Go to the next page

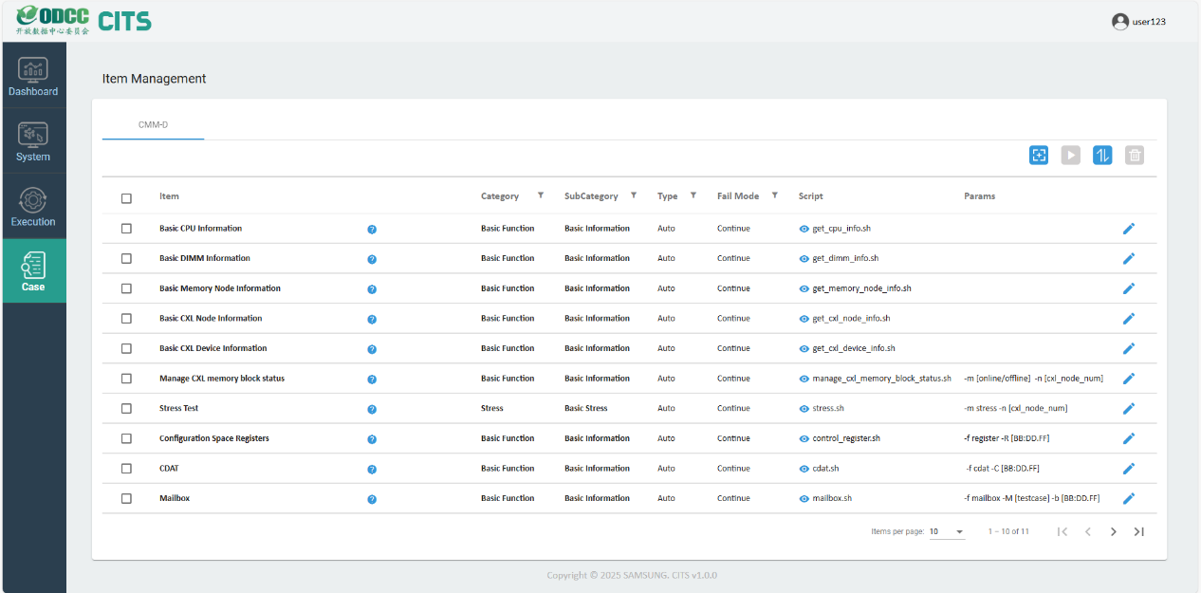pyautogui.click(x=1114, y=531)
